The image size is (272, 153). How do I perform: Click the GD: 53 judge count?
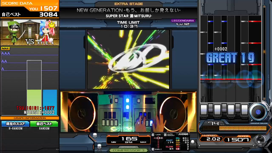click(182, 143)
